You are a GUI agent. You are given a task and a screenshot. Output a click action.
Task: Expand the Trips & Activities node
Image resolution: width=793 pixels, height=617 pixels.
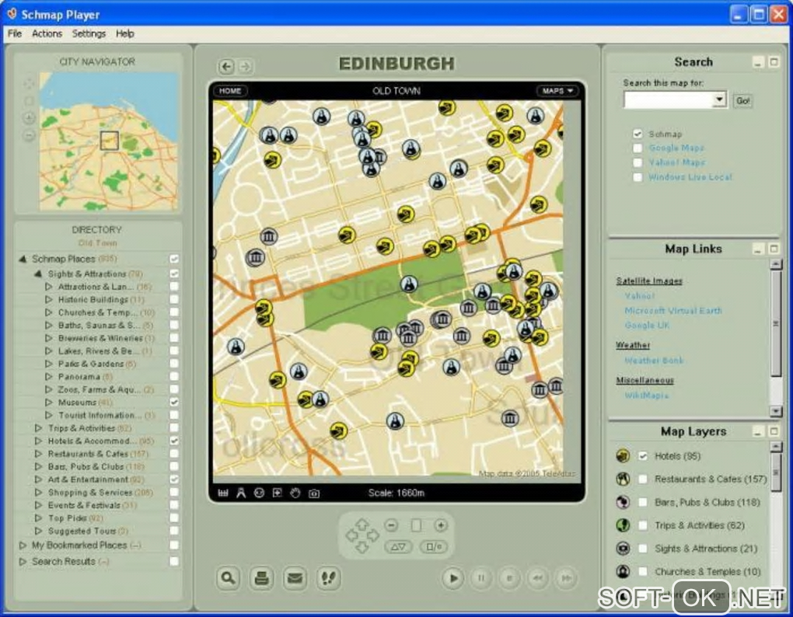coord(38,428)
